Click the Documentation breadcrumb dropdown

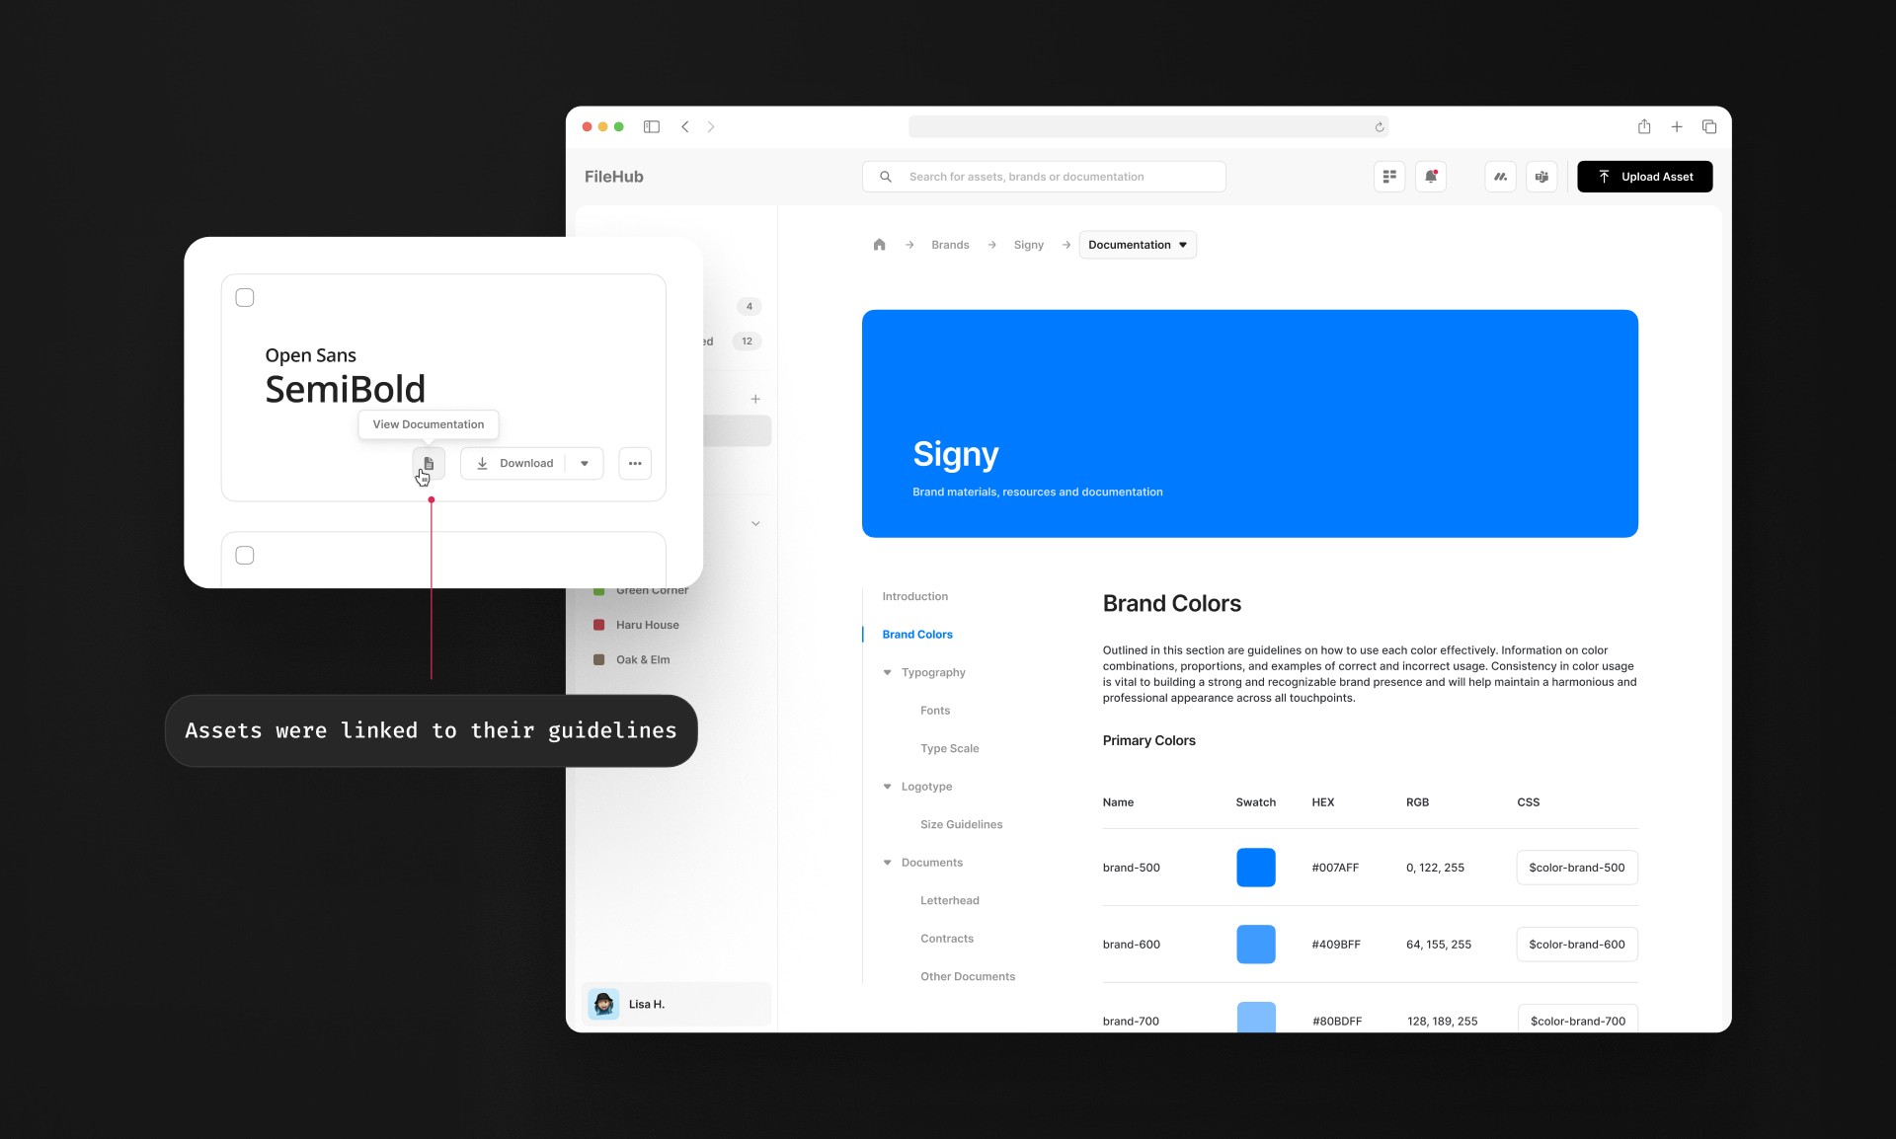coord(1137,244)
